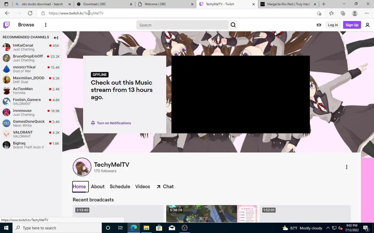Open Microsoft Store from taskbar

coord(159,228)
